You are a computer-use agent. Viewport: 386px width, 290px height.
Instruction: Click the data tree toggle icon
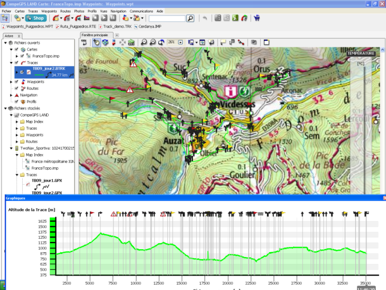[x=5, y=18]
